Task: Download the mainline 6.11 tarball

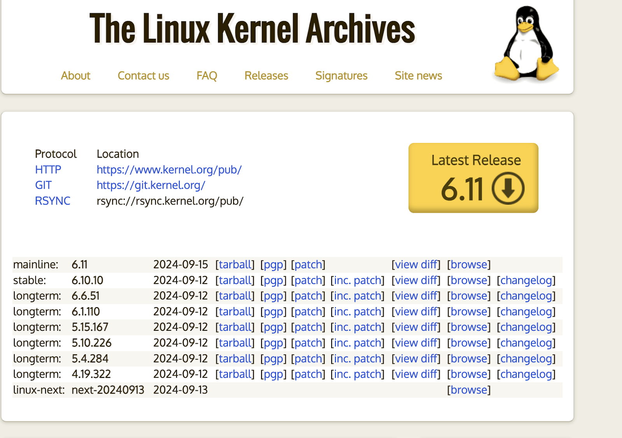Action: (235, 264)
